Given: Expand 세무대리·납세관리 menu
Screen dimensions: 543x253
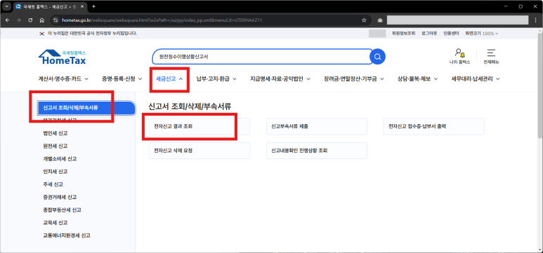Looking at the screenshot, I should point(476,78).
